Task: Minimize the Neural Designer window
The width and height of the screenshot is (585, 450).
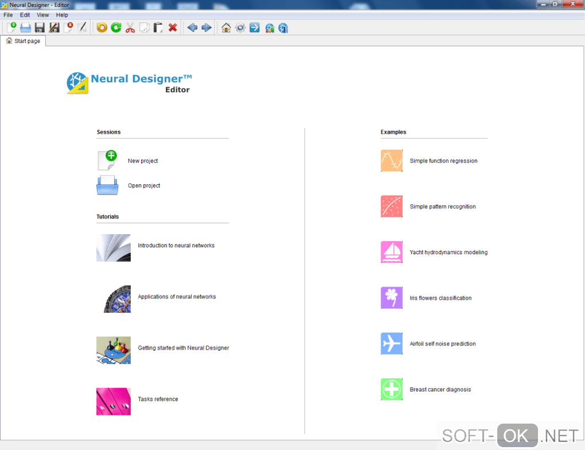Action: [x=543, y=4]
